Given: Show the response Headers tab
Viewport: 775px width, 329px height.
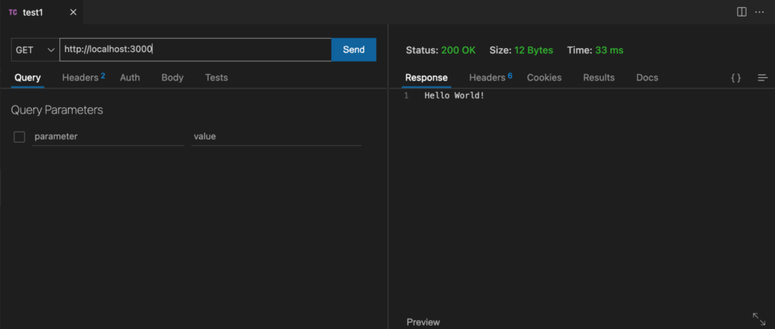Looking at the screenshot, I should [x=490, y=77].
